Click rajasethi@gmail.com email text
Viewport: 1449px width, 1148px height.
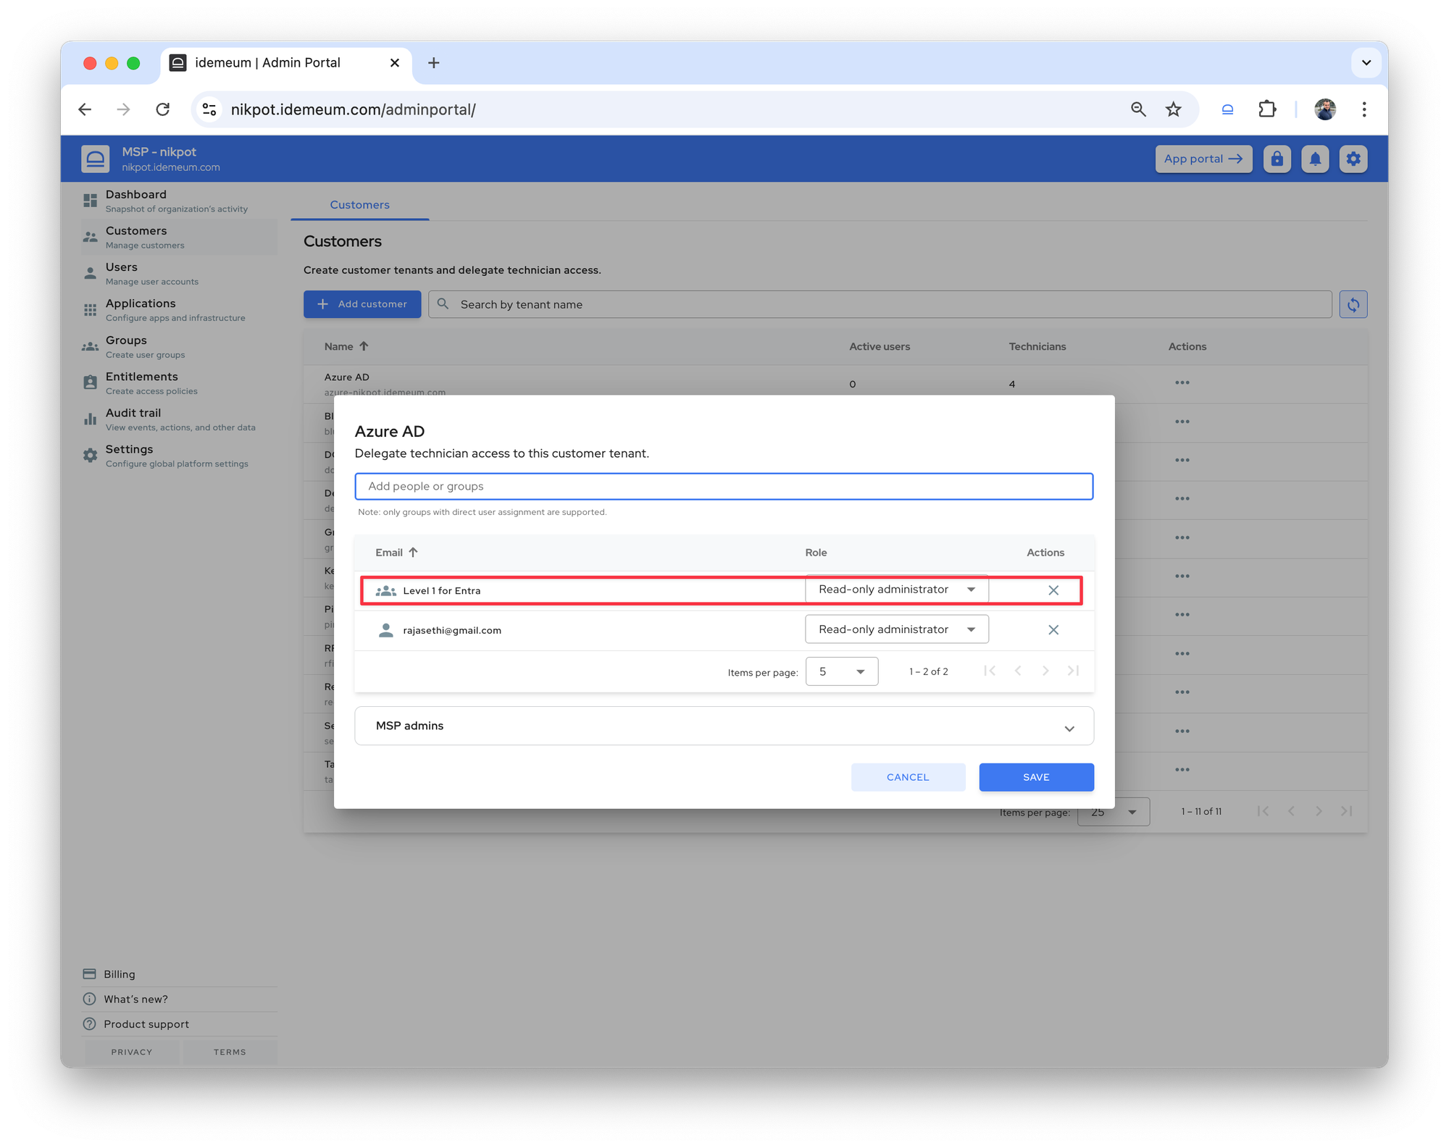(452, 630)
